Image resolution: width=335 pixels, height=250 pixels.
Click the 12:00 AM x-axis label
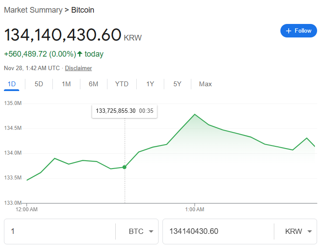(x=27, y=209)
